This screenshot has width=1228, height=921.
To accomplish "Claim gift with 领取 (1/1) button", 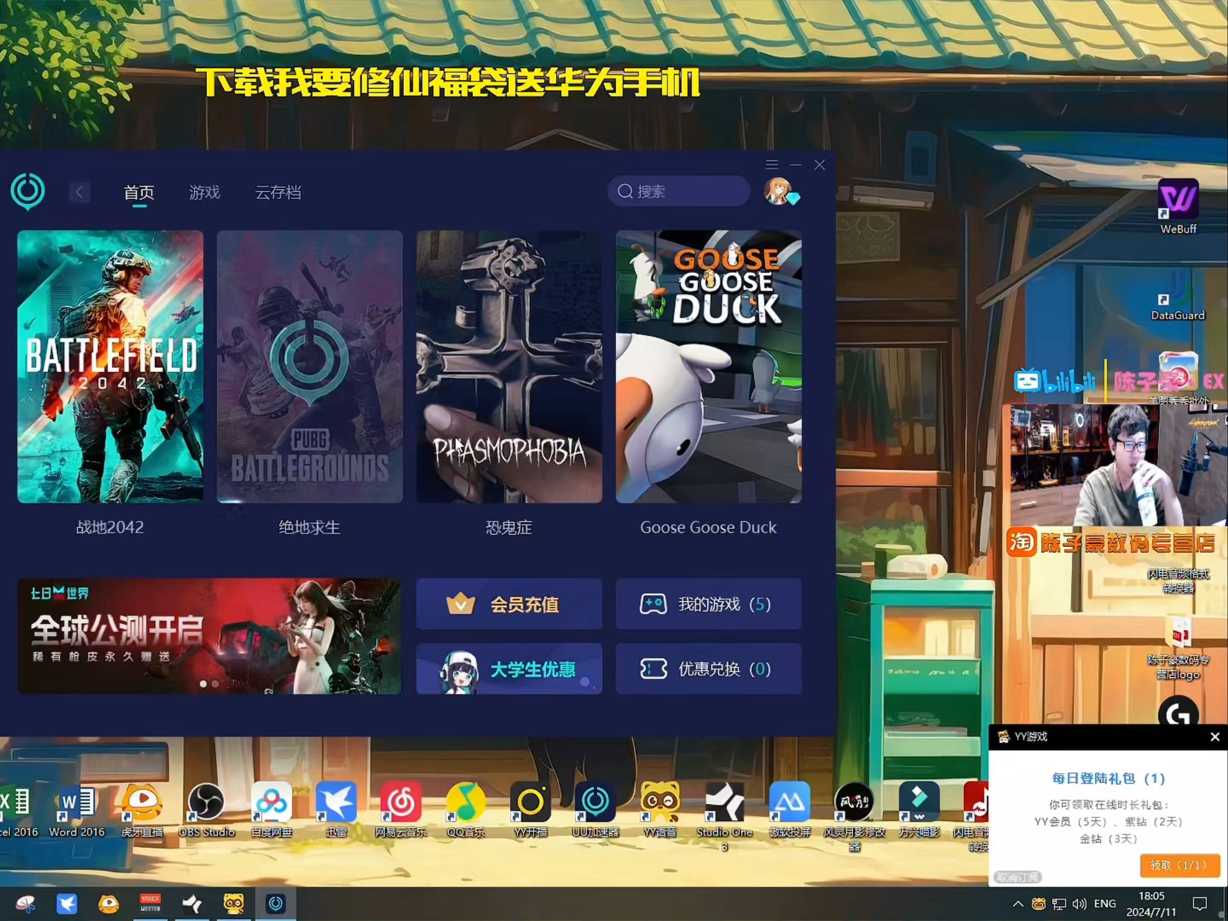I will click(1180, 866).
